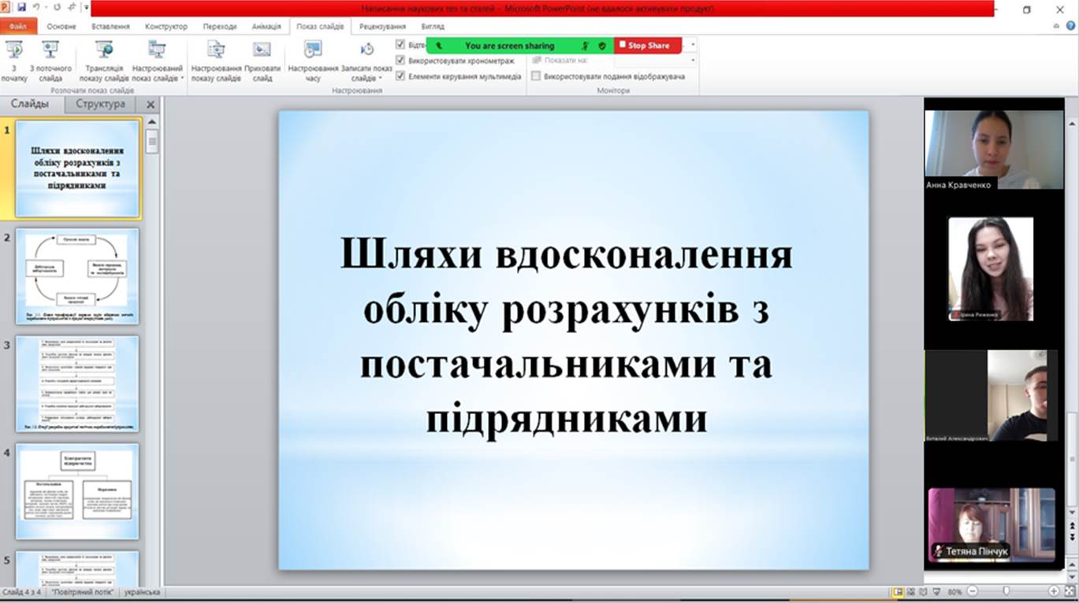Image resolution: width=1079 pixels, height=603 pixels.
Task: Open the dropdown arrow beside Stop Share
Action: click(x=692, y=46)
